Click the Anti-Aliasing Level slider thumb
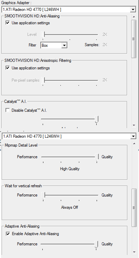This screenshot has height=258, width=139. (x=43, y=35)
